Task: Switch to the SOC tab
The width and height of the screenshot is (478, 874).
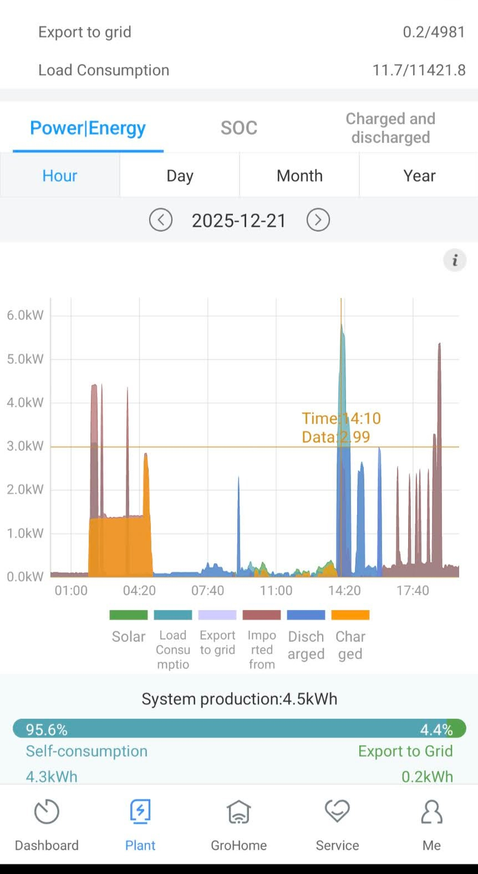Action: (x=239, y=128)
